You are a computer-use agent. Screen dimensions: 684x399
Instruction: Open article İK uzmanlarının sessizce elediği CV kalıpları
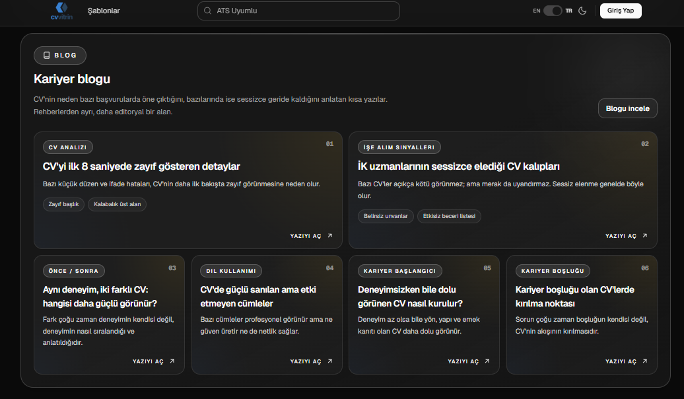(x=458, y=166)
